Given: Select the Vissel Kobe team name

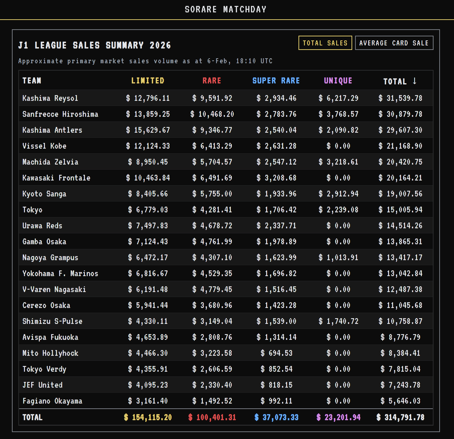Looking at the screenshot, I should (44, 146).
